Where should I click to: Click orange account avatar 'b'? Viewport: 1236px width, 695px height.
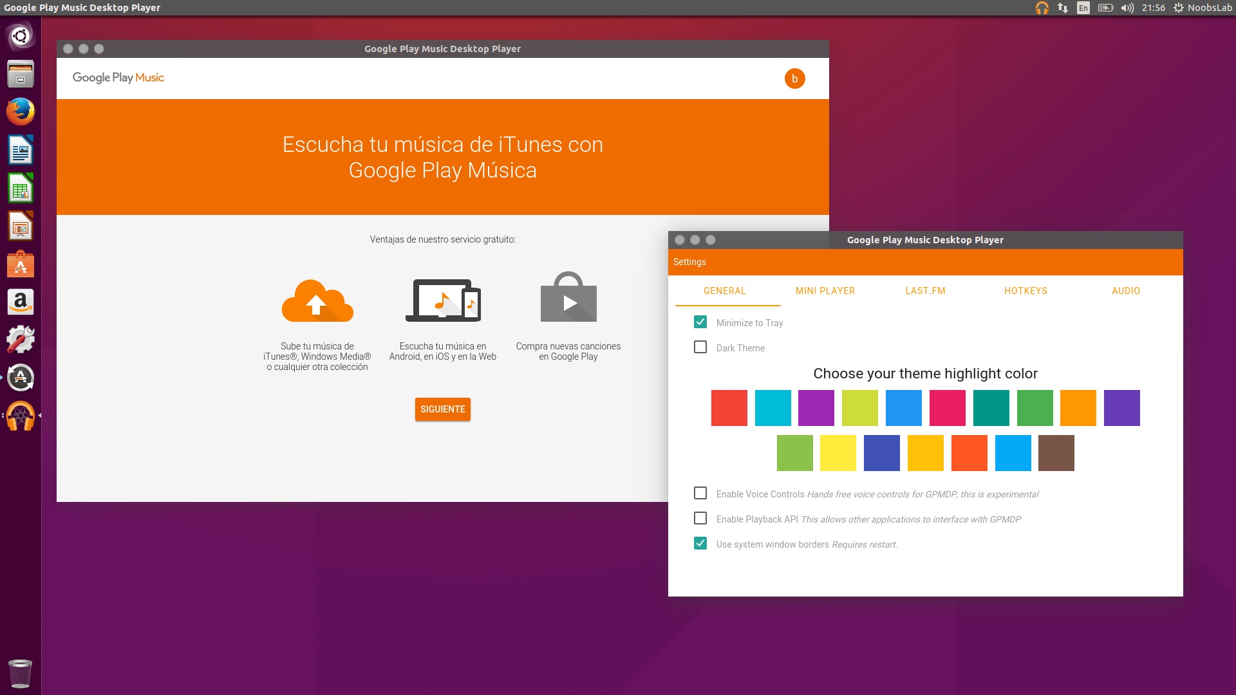[x=795, y=79]
